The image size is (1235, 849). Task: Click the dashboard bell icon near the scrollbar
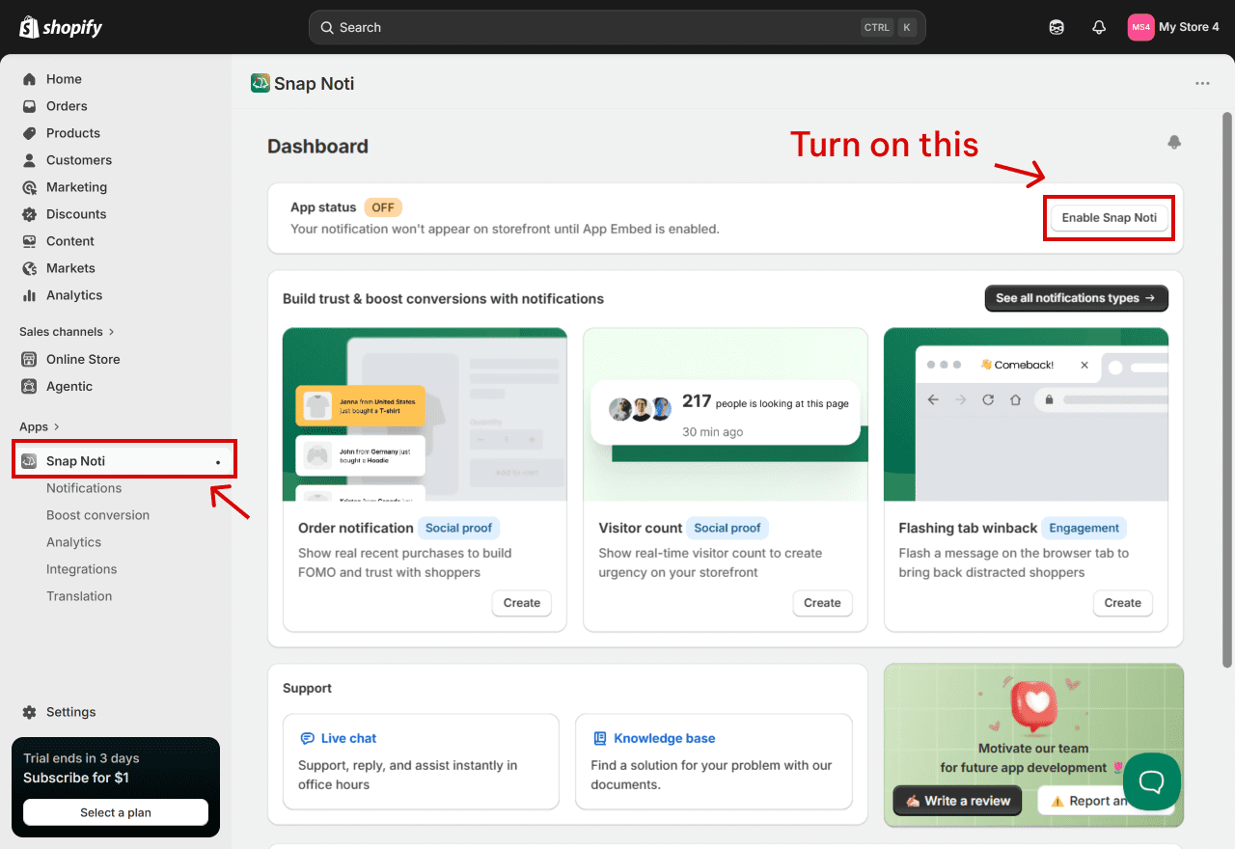pos(1174,143)
